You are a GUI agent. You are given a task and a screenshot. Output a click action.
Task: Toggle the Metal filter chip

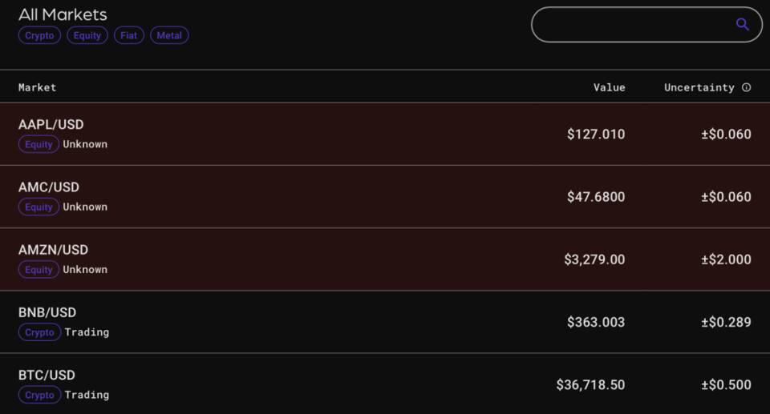[169, 35]
